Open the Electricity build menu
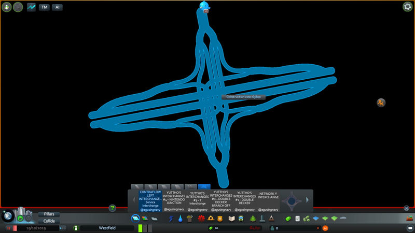The height and width of the screenshot is (233, 415). point(172,219)
